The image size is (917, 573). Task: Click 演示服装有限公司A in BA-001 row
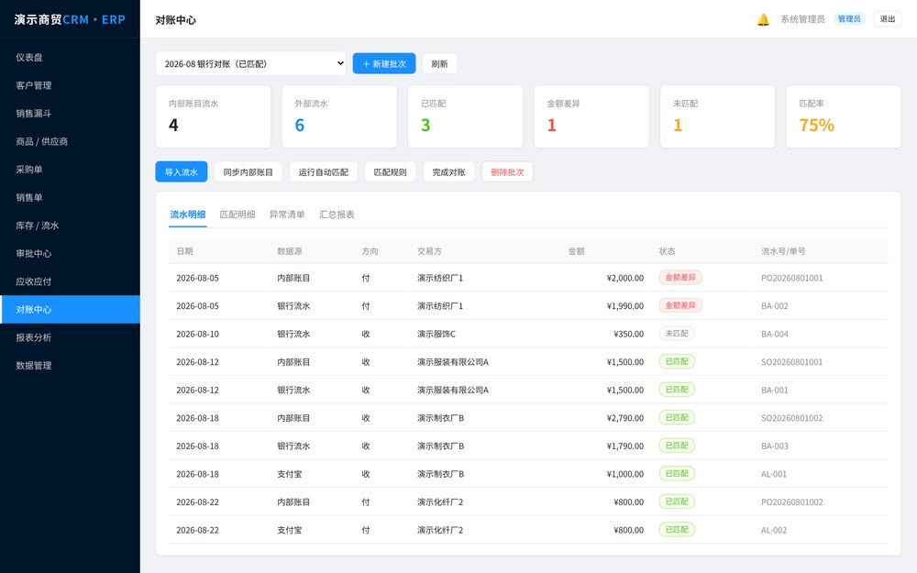pyautogui.click(x=453, y=390)
